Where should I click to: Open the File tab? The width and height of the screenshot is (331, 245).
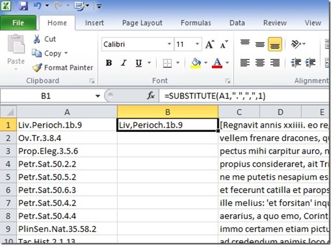[18, 23]
